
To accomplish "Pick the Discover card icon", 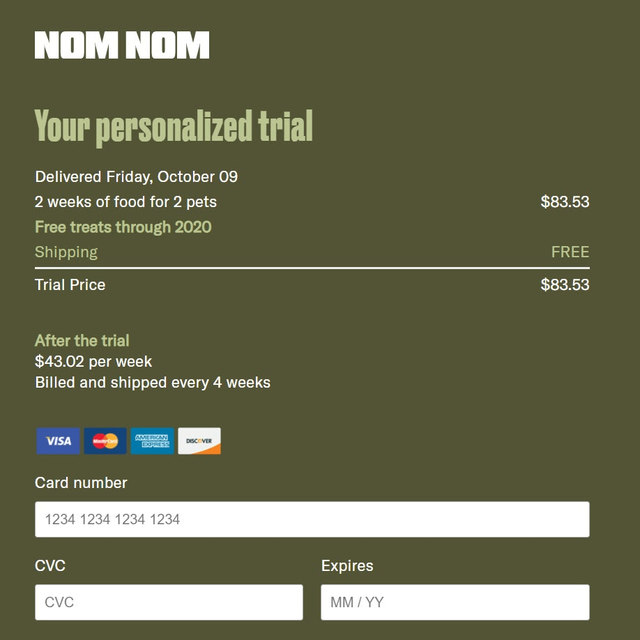I will pos(199,441).
